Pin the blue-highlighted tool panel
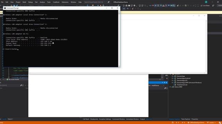This screenshot has width=222, height=124. pos(164,82)
